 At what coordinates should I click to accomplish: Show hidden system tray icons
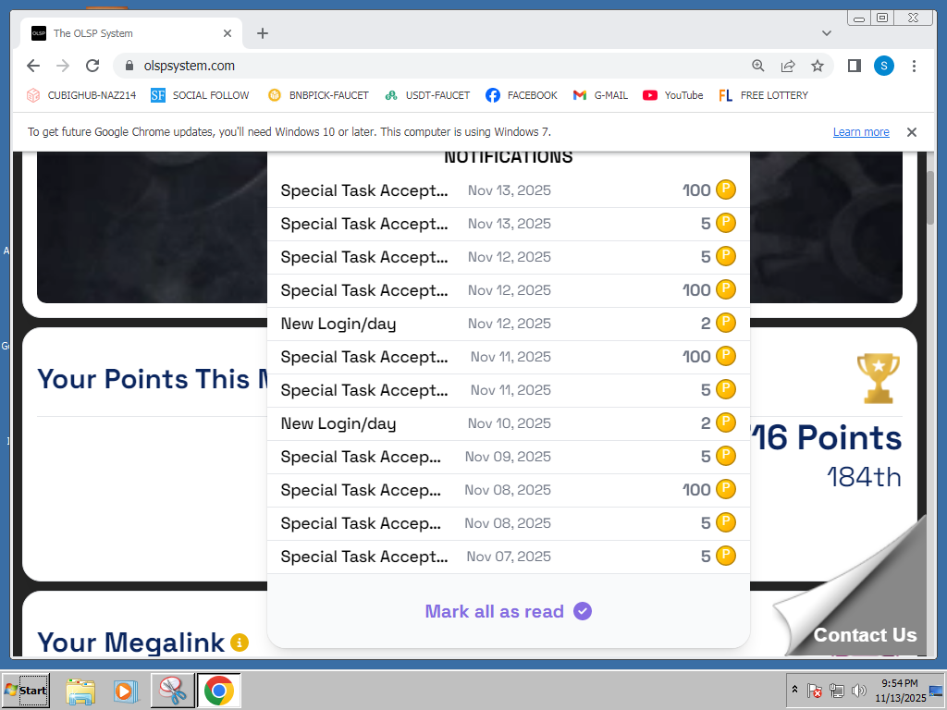click(794, 691)
